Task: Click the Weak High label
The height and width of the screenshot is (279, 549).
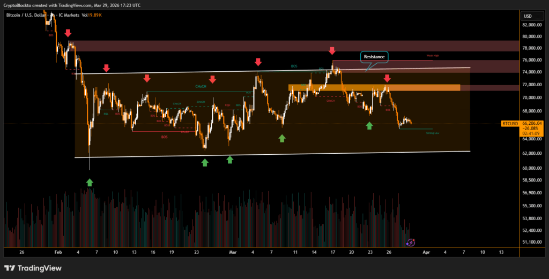Action: (432, 55)
